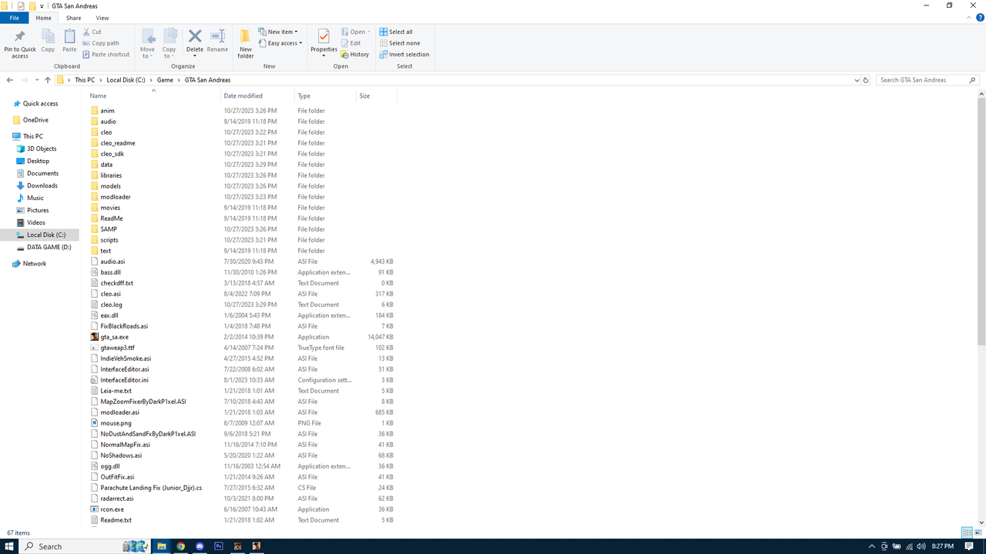Click Paste shortcut in the ribbon
The image size is (986, 554).
(106, 55)
